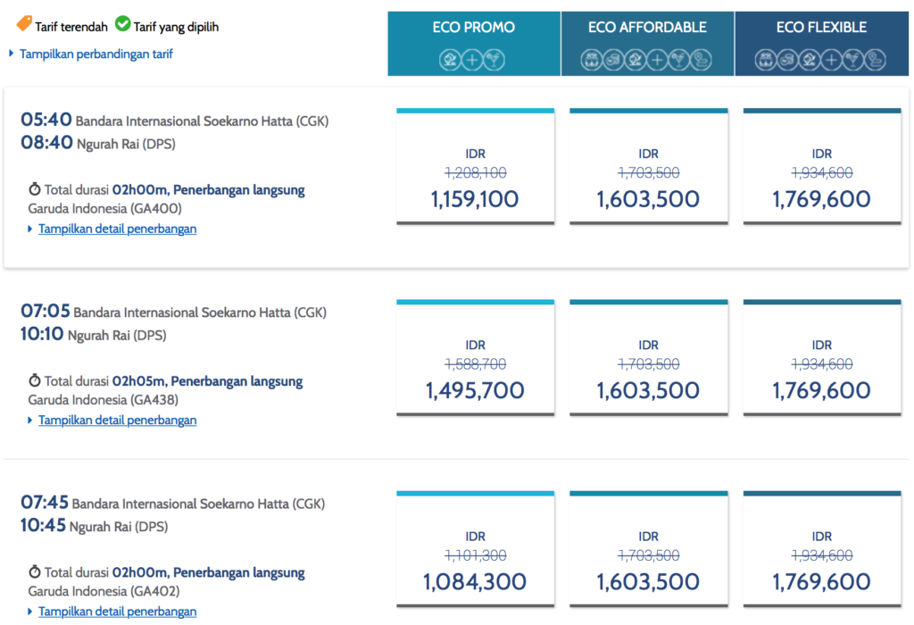Expand flight details for GA400
The height and width of the screenshot is (625, 914).
(117, 229)
